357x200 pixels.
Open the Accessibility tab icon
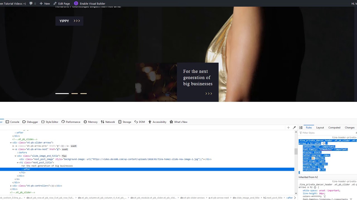pos(150,122)
